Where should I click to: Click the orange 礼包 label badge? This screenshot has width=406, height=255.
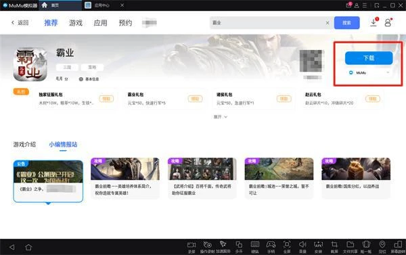pos(21,91)
